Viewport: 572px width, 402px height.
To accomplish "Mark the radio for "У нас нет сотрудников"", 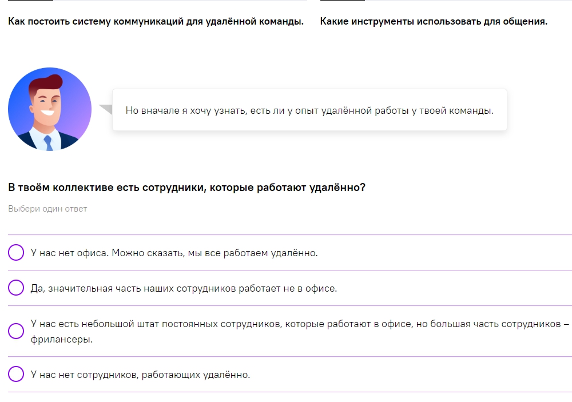I will [16, 375].
